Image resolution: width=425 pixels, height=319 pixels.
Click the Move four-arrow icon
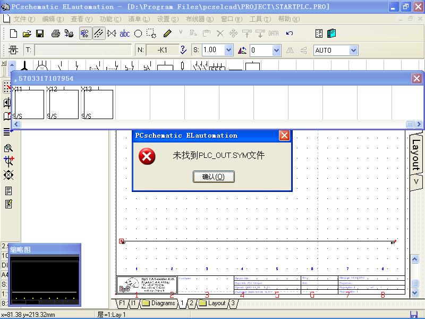pos(233,33)
